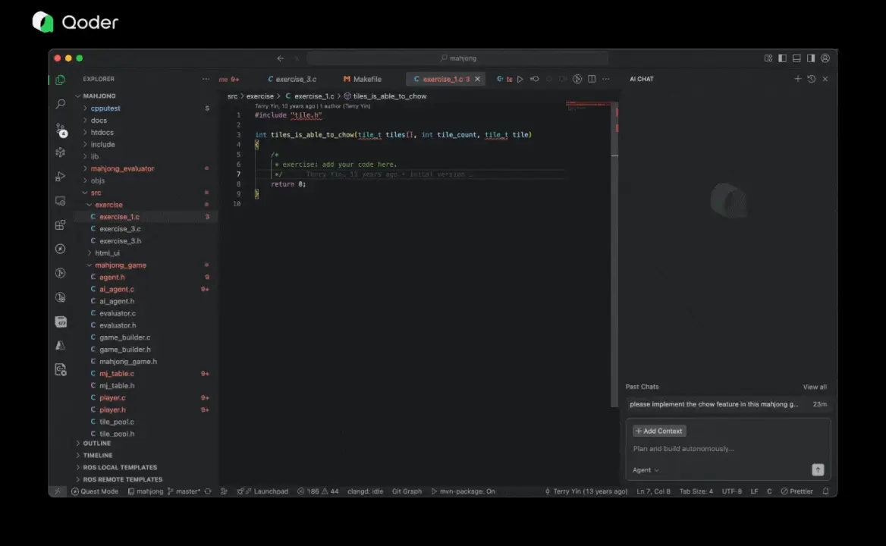Focus the Plan and build autonomously input

(x=727, y=449)
